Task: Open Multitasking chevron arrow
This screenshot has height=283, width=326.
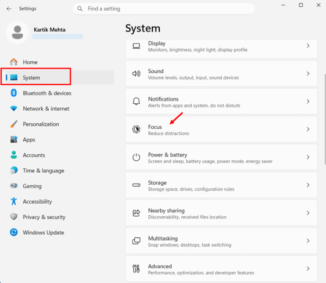Action: [308, 241]
